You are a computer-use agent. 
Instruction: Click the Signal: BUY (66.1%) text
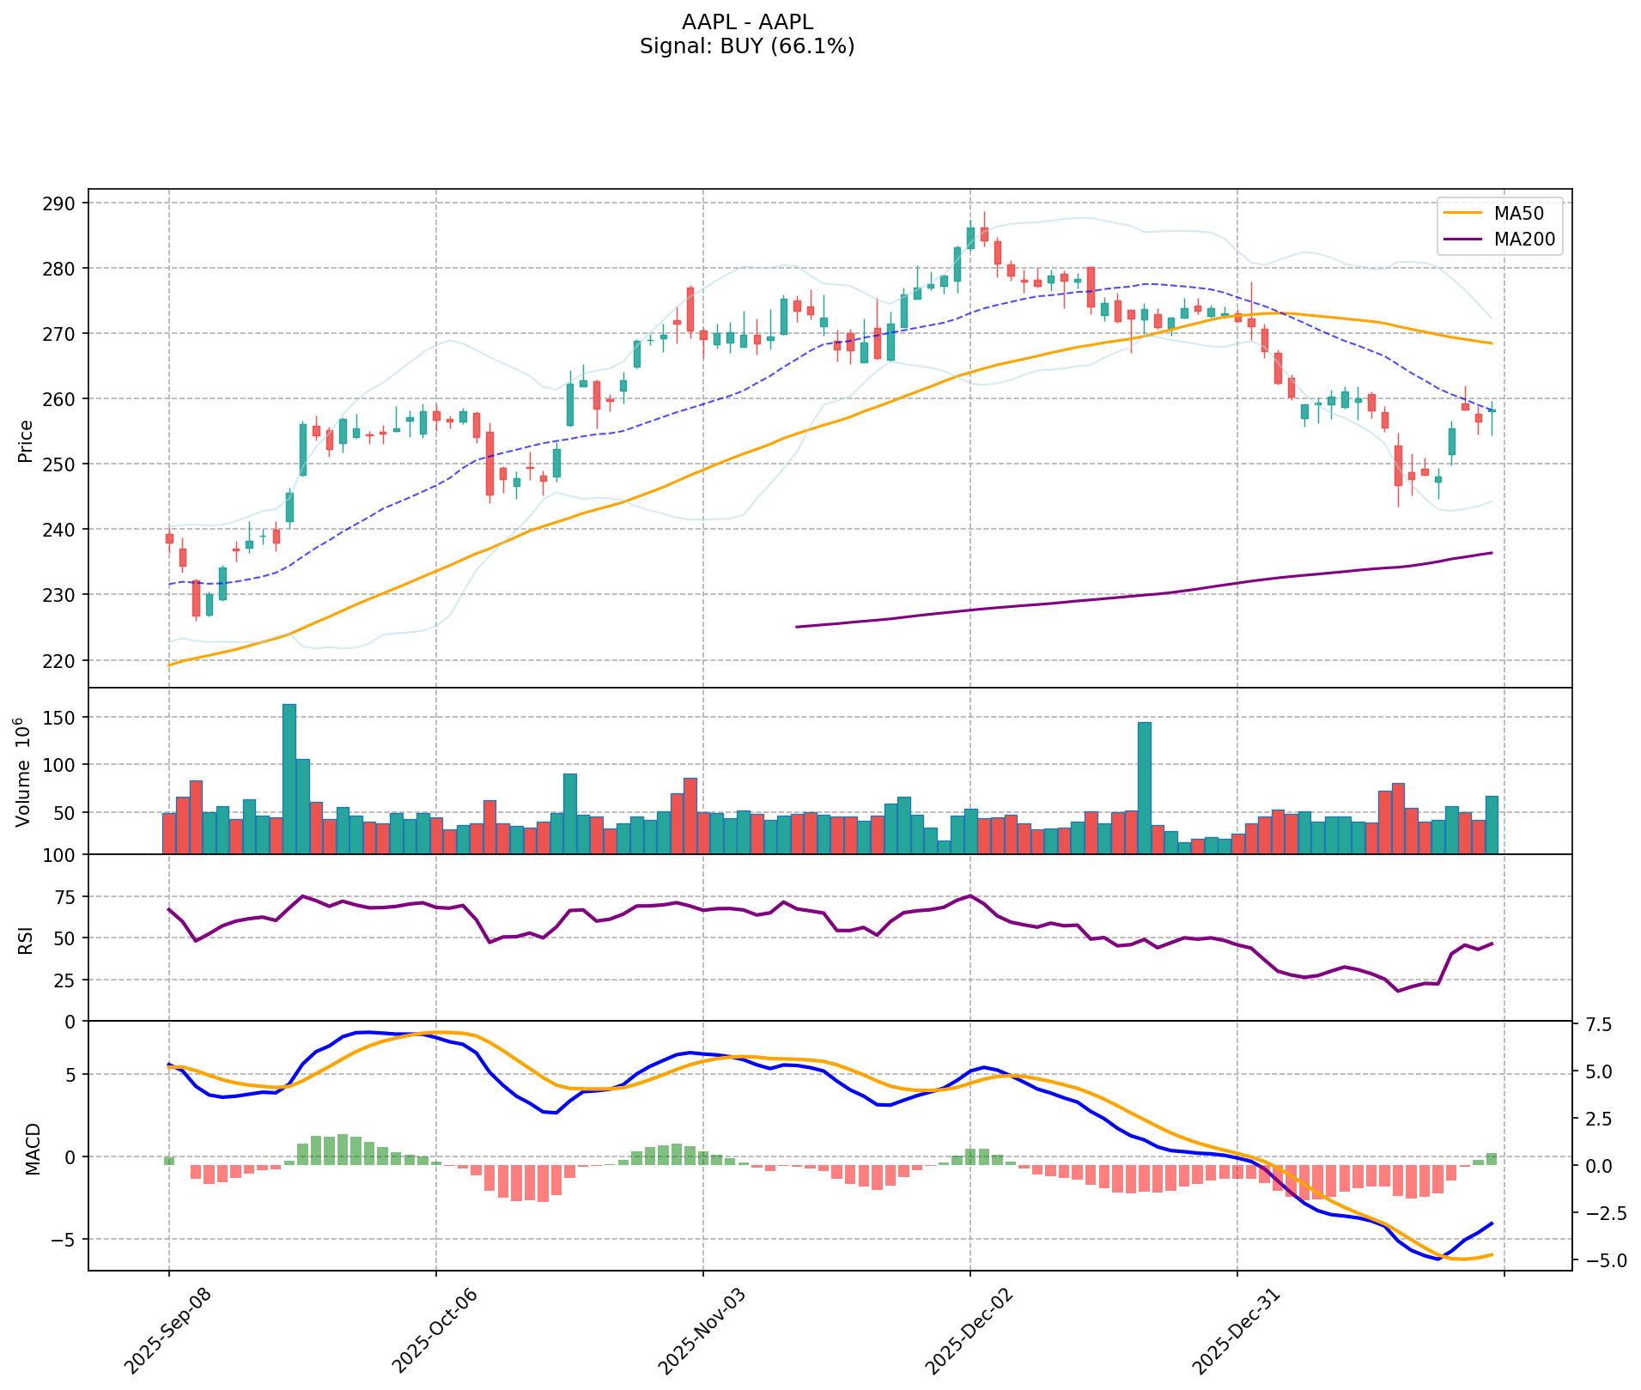[x=746, y=46]
